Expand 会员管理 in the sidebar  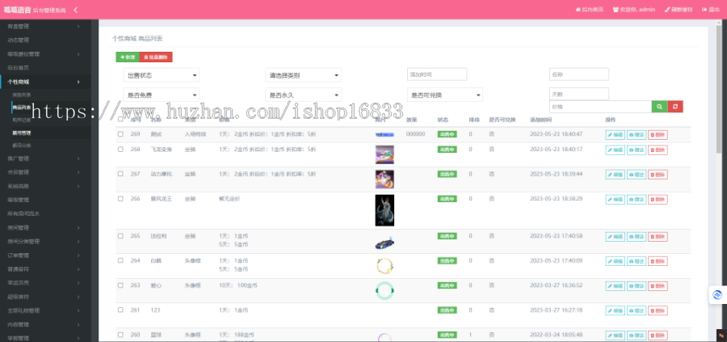(44, 172)
